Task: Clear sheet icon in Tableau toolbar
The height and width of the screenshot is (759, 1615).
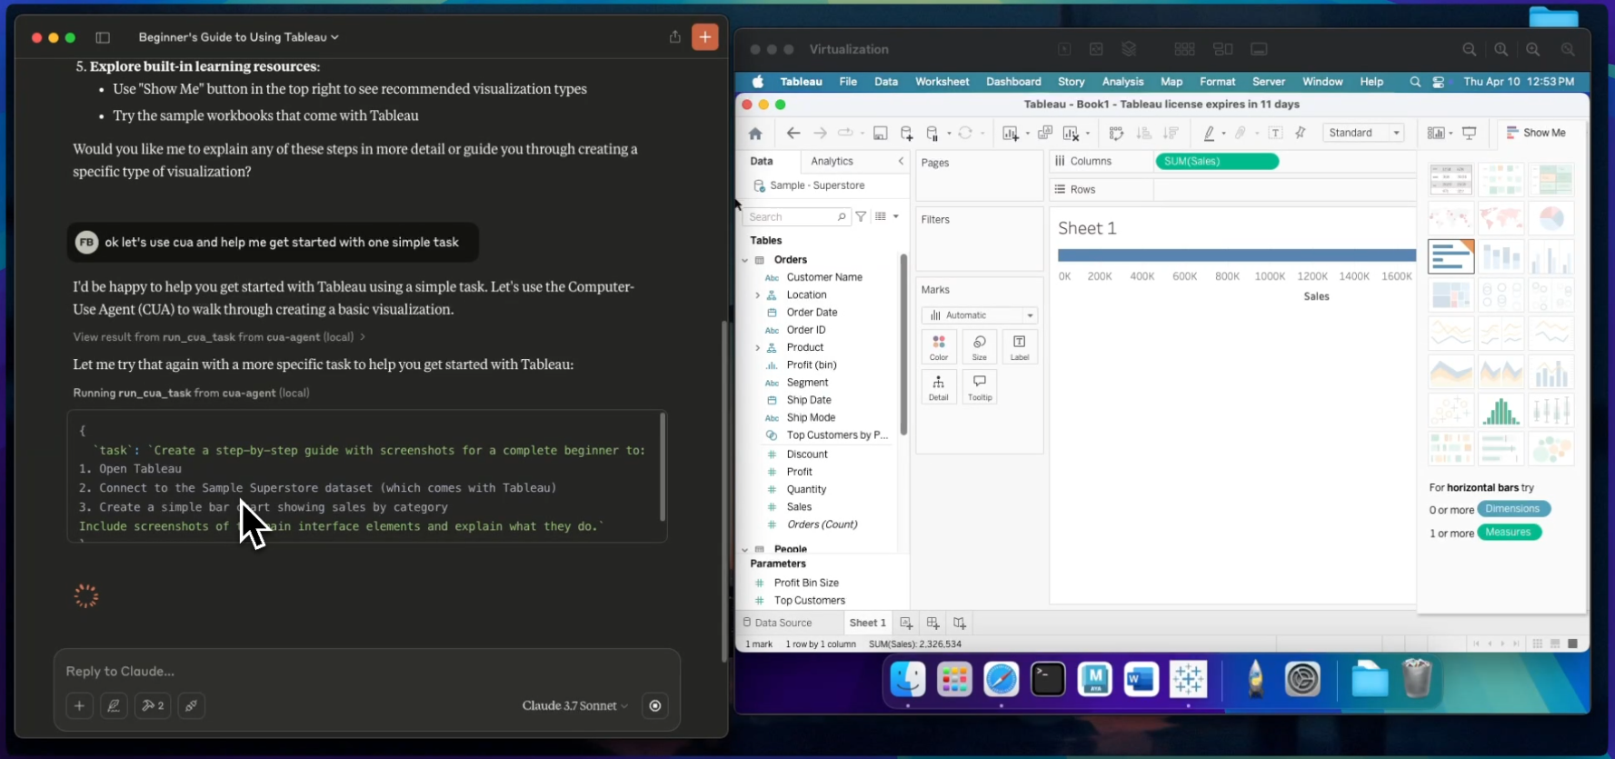Action: pyautogui.click(x=1071, y=134)
